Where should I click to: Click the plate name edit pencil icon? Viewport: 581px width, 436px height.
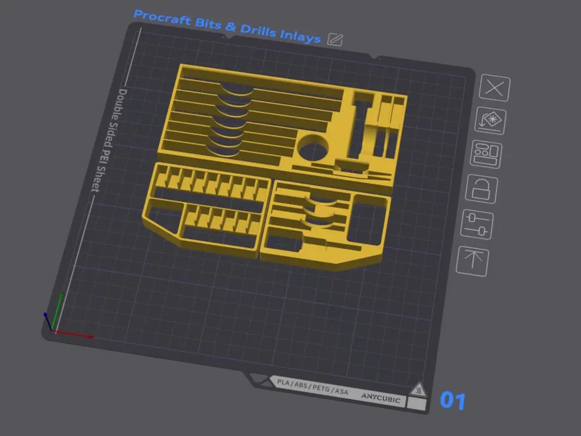(335, 40)
